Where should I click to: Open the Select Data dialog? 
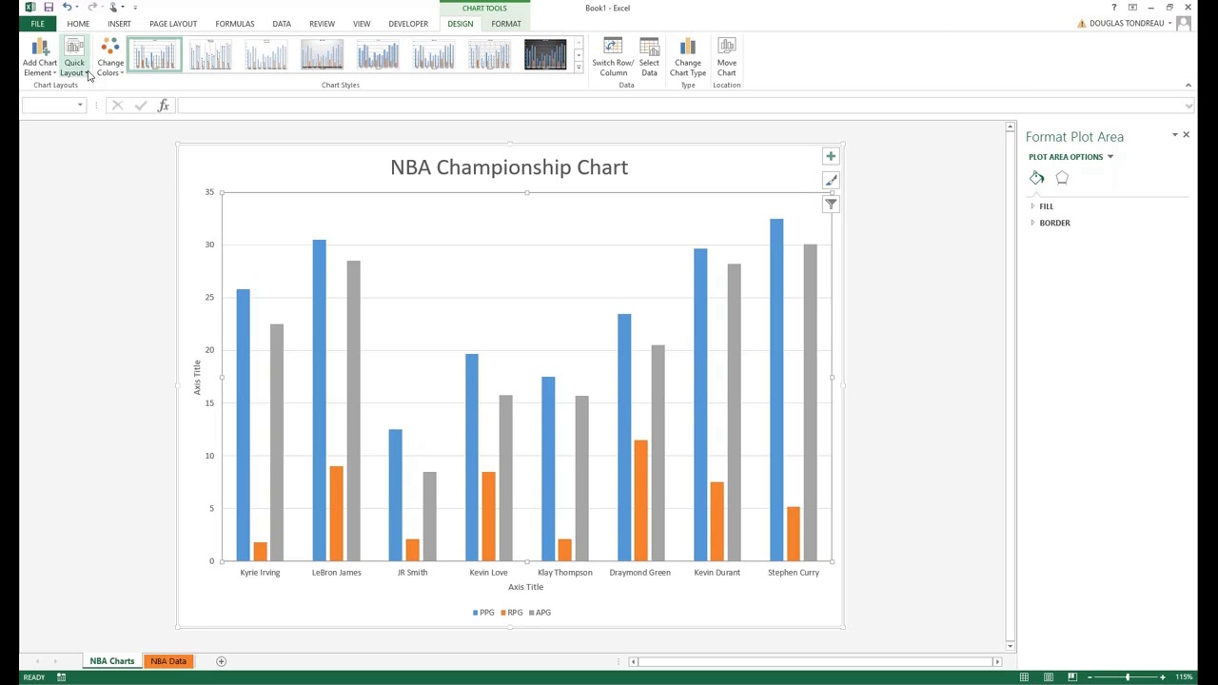point(649,58)
